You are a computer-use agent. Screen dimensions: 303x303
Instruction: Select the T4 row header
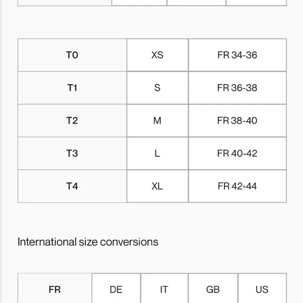point(72,187)
